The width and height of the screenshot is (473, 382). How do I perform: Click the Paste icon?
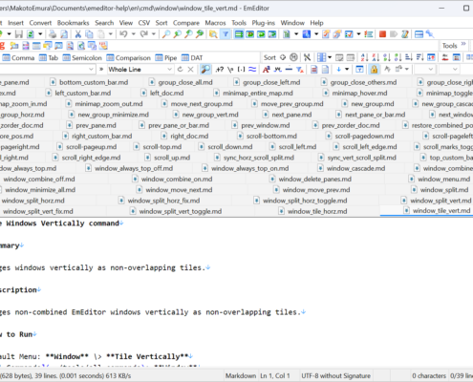point(101,34)
